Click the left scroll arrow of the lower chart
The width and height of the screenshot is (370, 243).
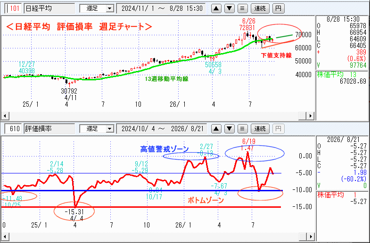pyautogui.click(x=5, y=236)
